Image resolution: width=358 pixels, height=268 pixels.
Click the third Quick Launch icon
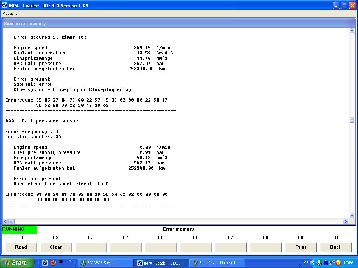tap(61, 262)
